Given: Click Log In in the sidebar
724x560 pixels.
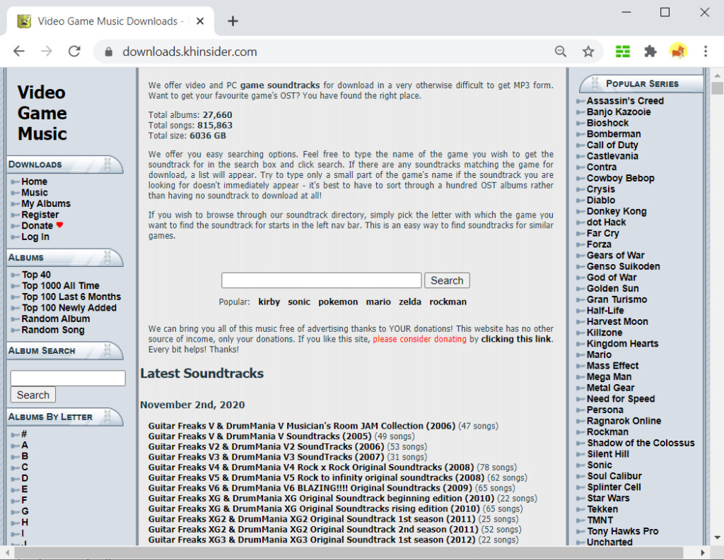Looking at the screenshot, I should click(35, 237).
